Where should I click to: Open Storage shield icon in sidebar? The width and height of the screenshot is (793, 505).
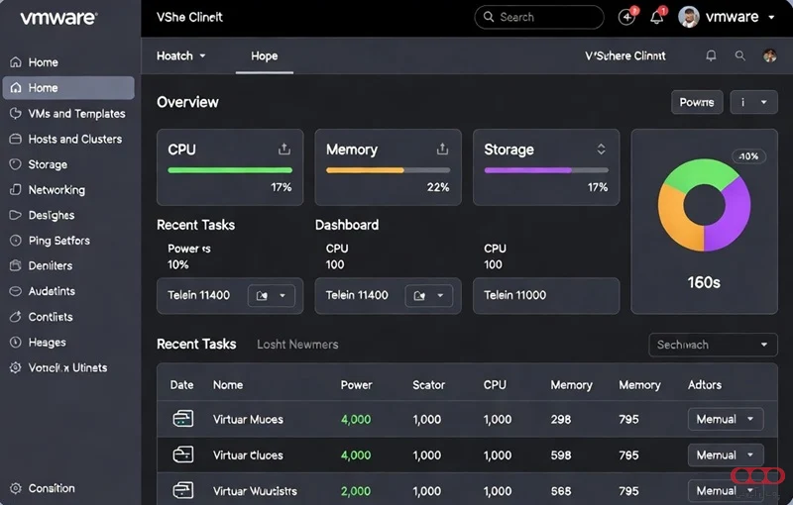tap(16, 164)
